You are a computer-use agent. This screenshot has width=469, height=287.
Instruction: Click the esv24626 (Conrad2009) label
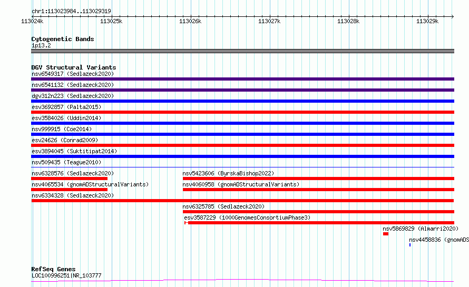[x=65, y=140]
